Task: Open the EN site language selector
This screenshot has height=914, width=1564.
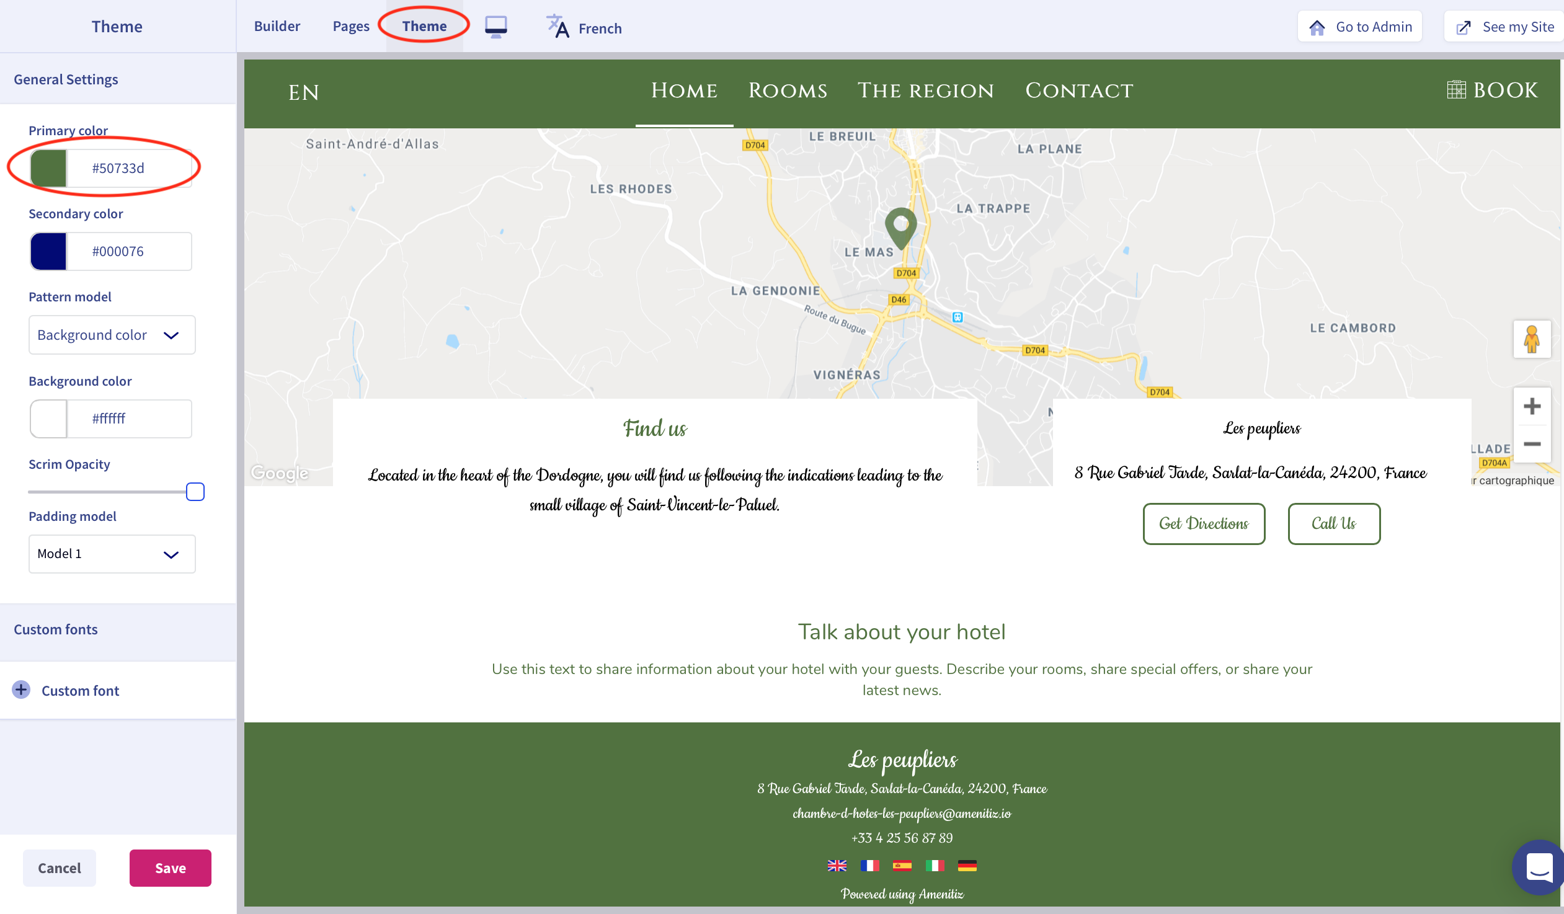Action: pyautogui.click(x=303, y=92)
